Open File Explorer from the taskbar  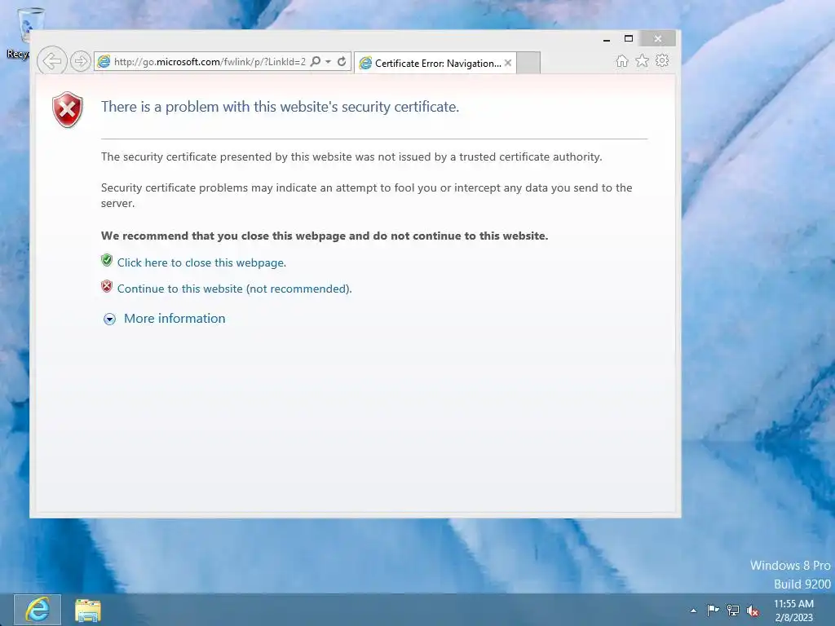pyautogui.click(x=88, y=610)
